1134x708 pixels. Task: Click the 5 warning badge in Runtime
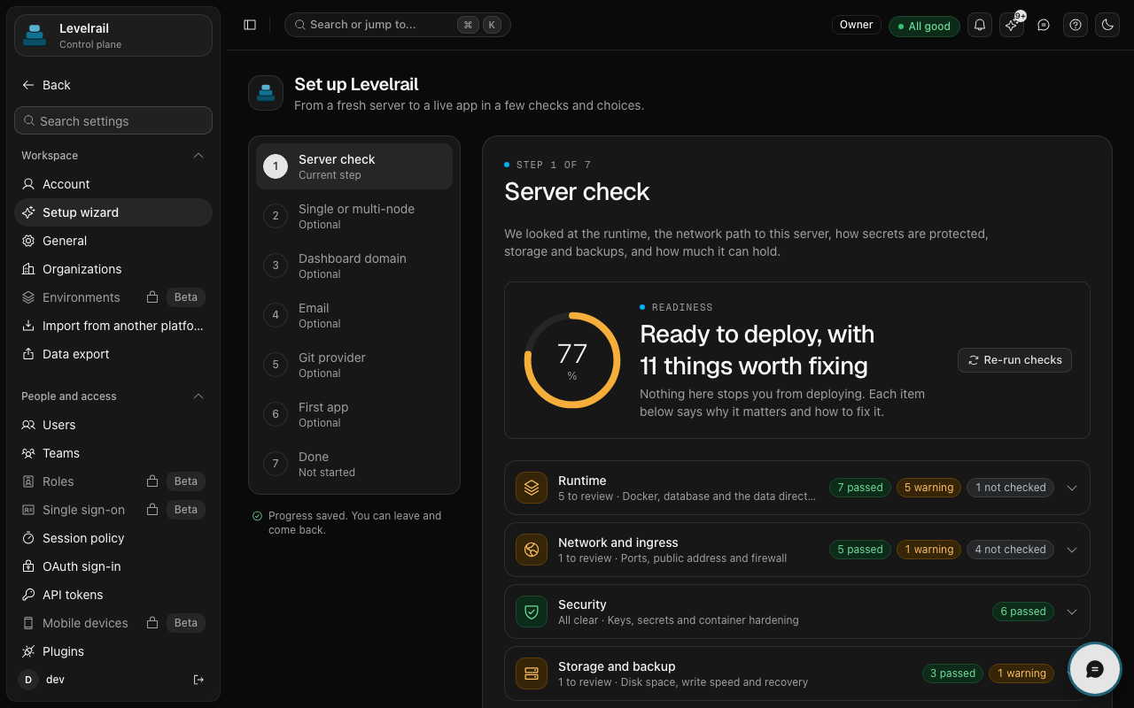tap(928, 488)
